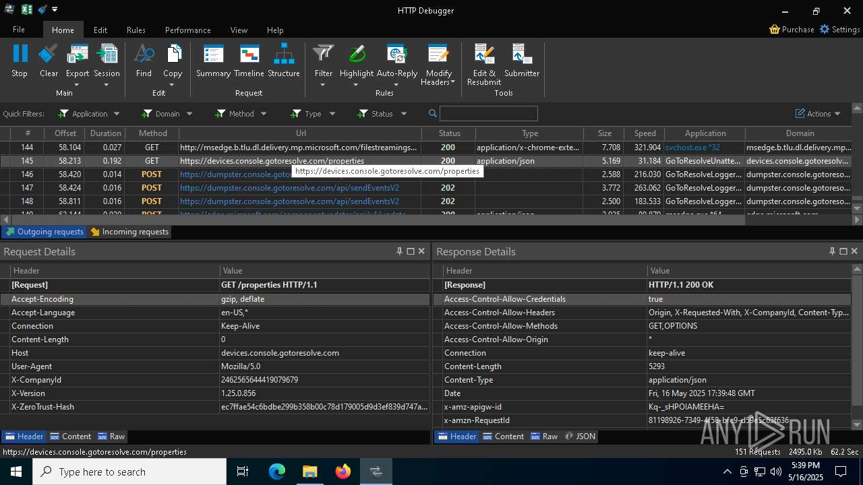This screenshot has width=863, height=485.
Task: Expand the quick access toolbar customize arrow
Action: coord(55,9)
